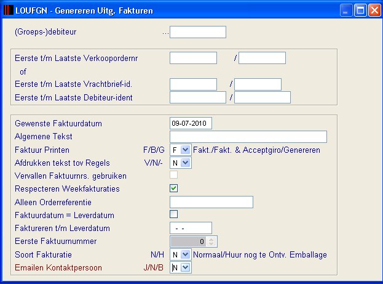The width and height of the screenshot is (383, 284).
Task: Click the Alleen Orderreferentie input field
Action: [x=211, y=202]
